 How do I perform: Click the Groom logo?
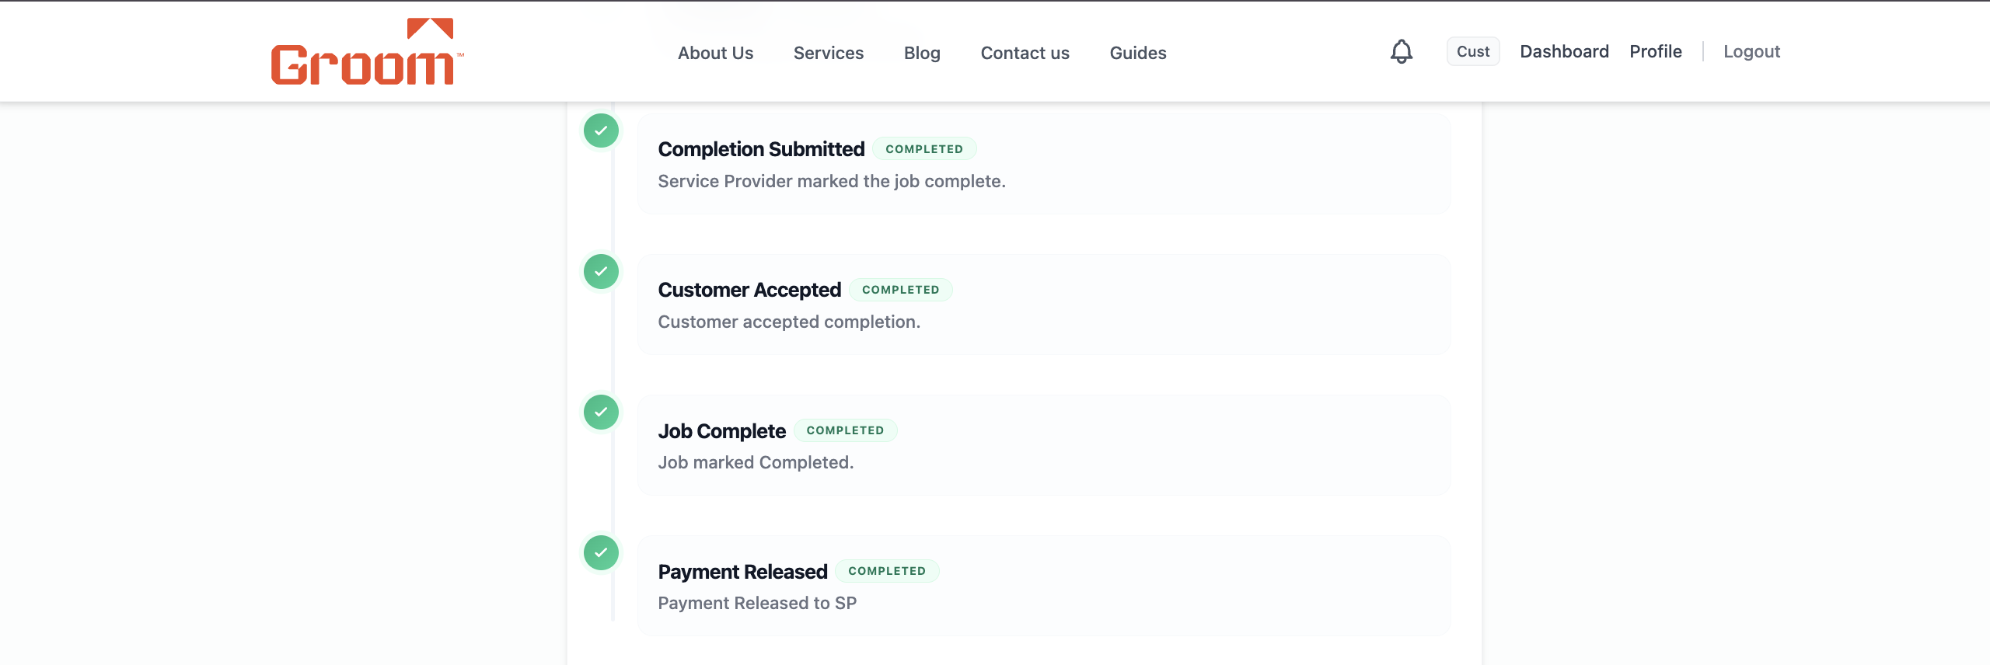pyautogui.click(x=367, y=51)
